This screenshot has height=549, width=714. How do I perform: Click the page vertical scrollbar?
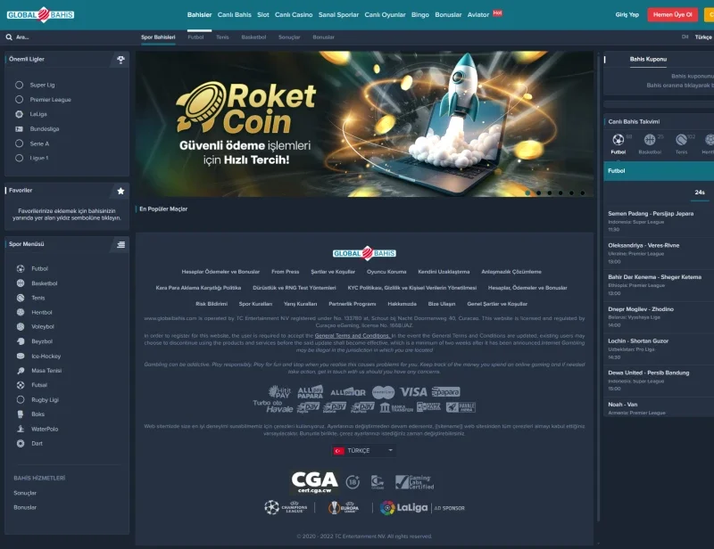598,288
